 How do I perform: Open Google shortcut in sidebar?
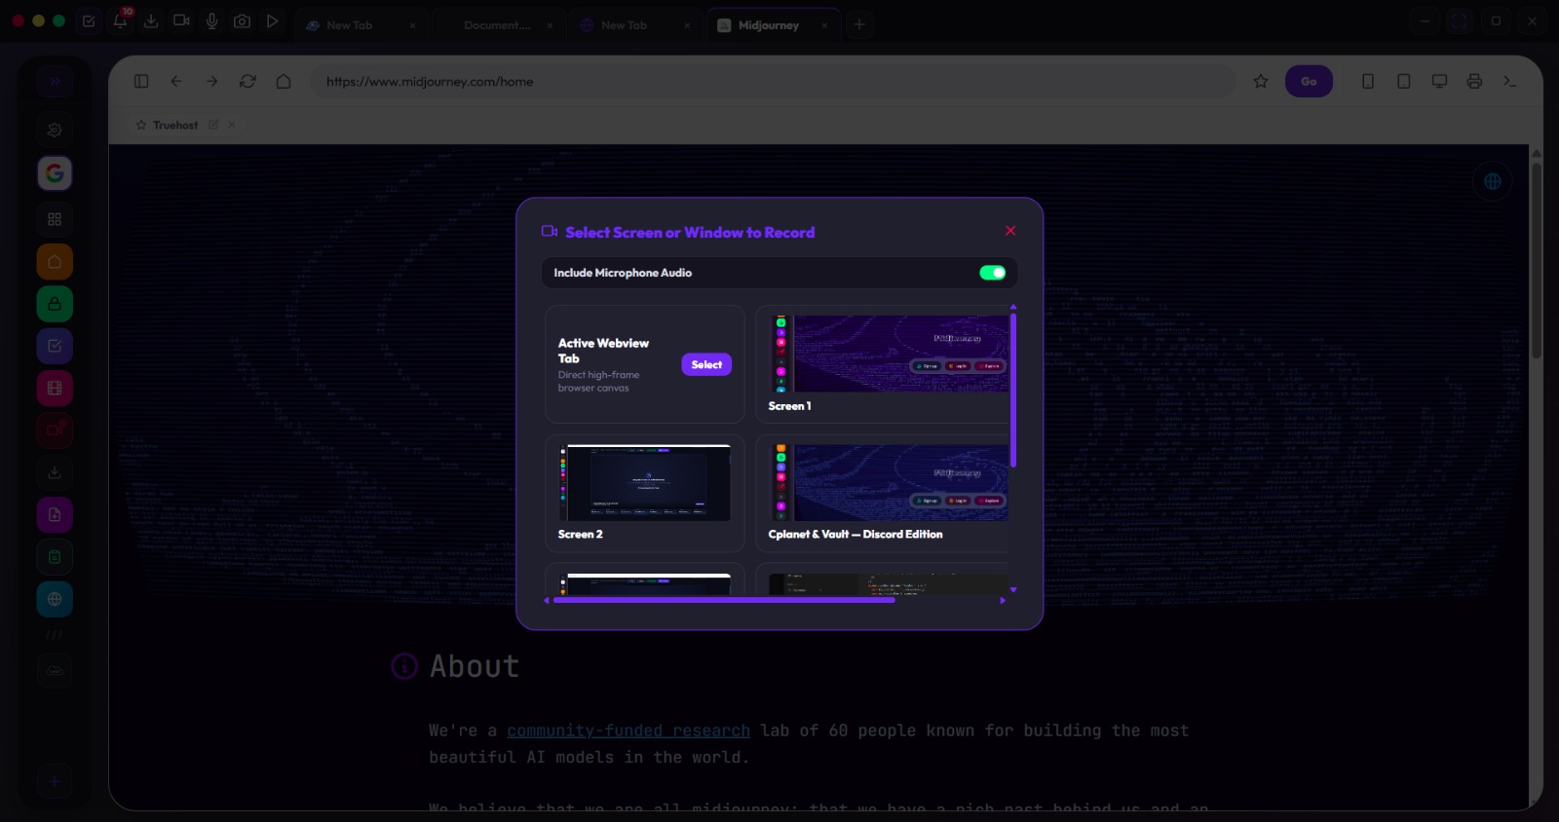click(x=55, y=173)
